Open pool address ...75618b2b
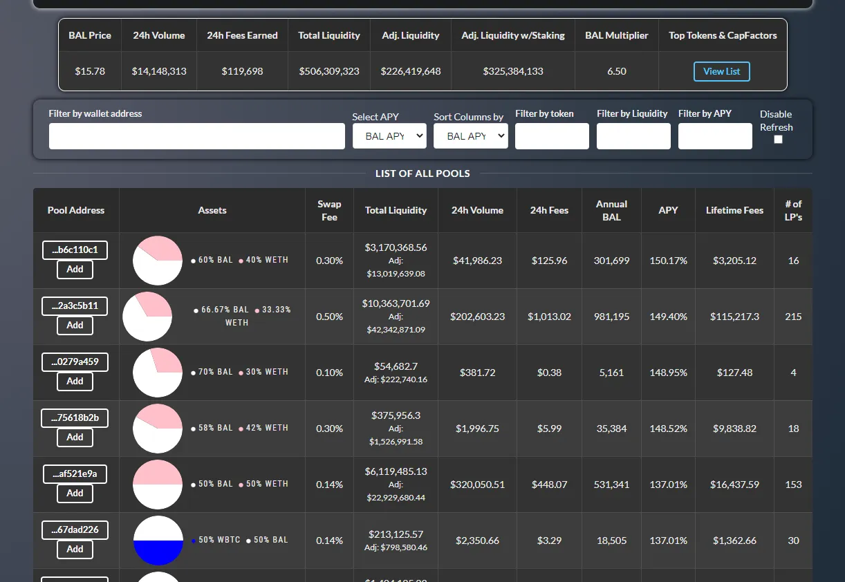 pyautogui.click(x=75, y=418)
